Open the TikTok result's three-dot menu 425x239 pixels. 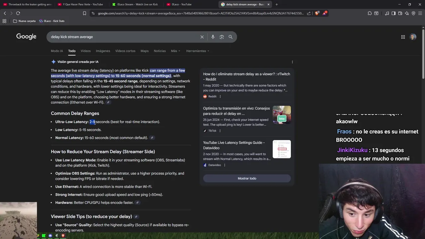[x=220, y=131]
